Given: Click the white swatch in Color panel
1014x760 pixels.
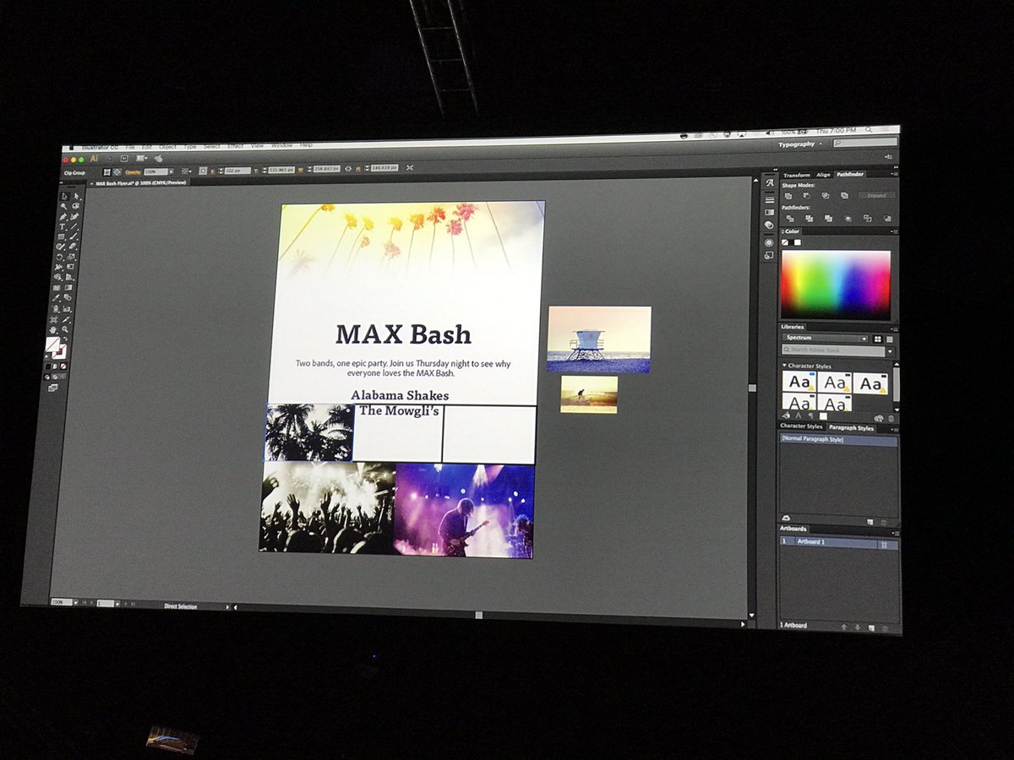Looking at the screenshot, I should pyautogui.click(x=798, y=242).
